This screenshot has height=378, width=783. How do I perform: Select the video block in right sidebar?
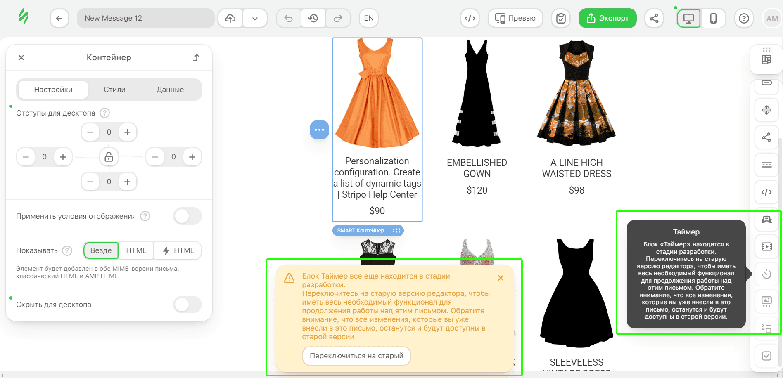tap(766, 246)
